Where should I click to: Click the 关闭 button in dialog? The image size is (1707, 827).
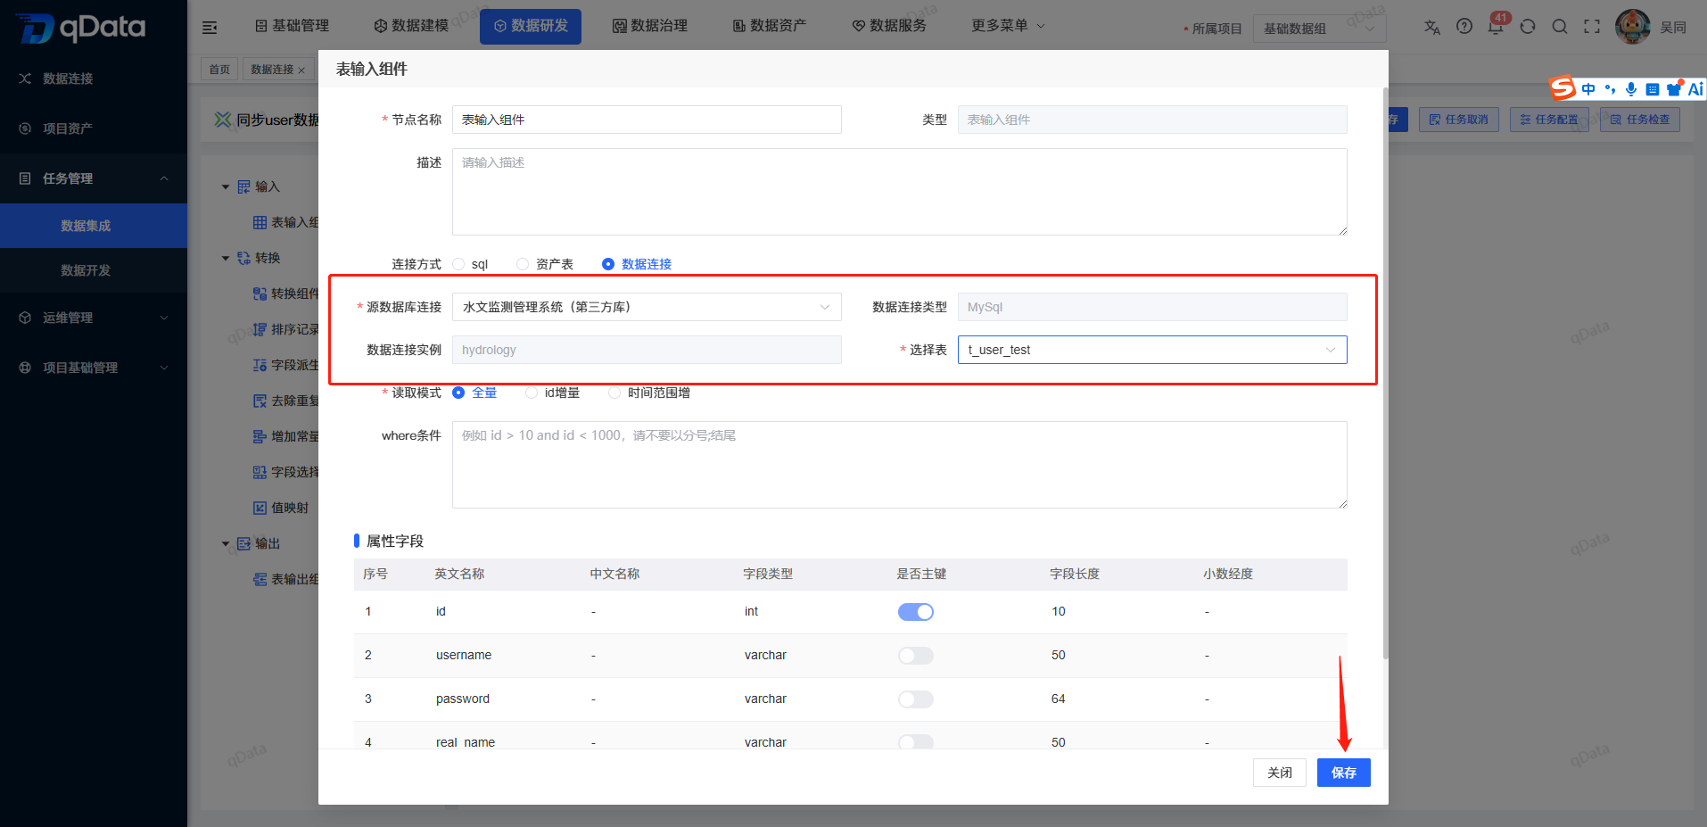point(1279,773)
